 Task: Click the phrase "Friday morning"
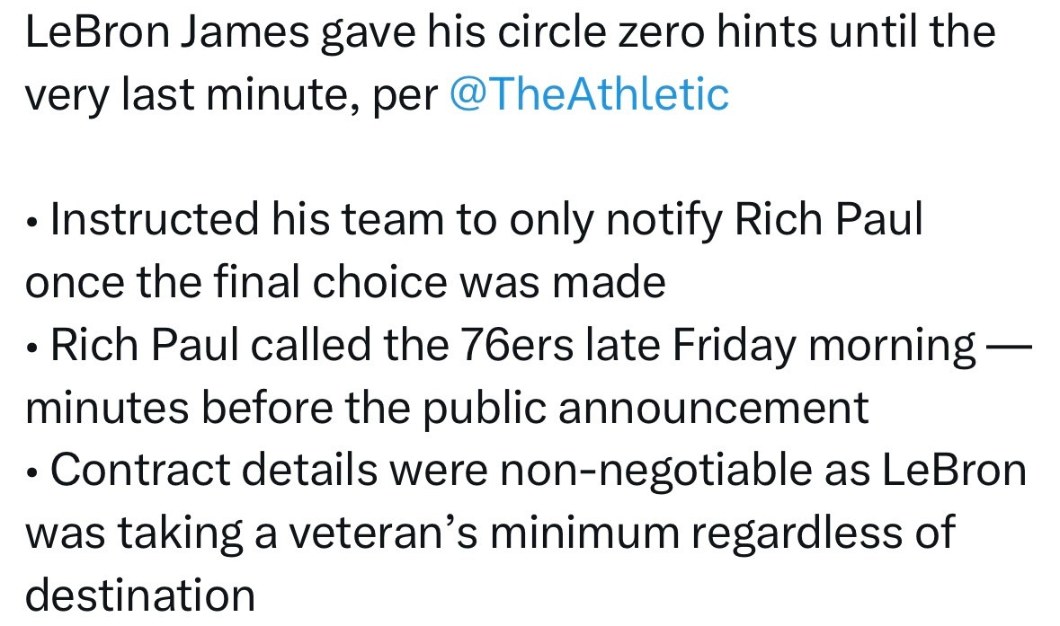[x=824, y=346]
